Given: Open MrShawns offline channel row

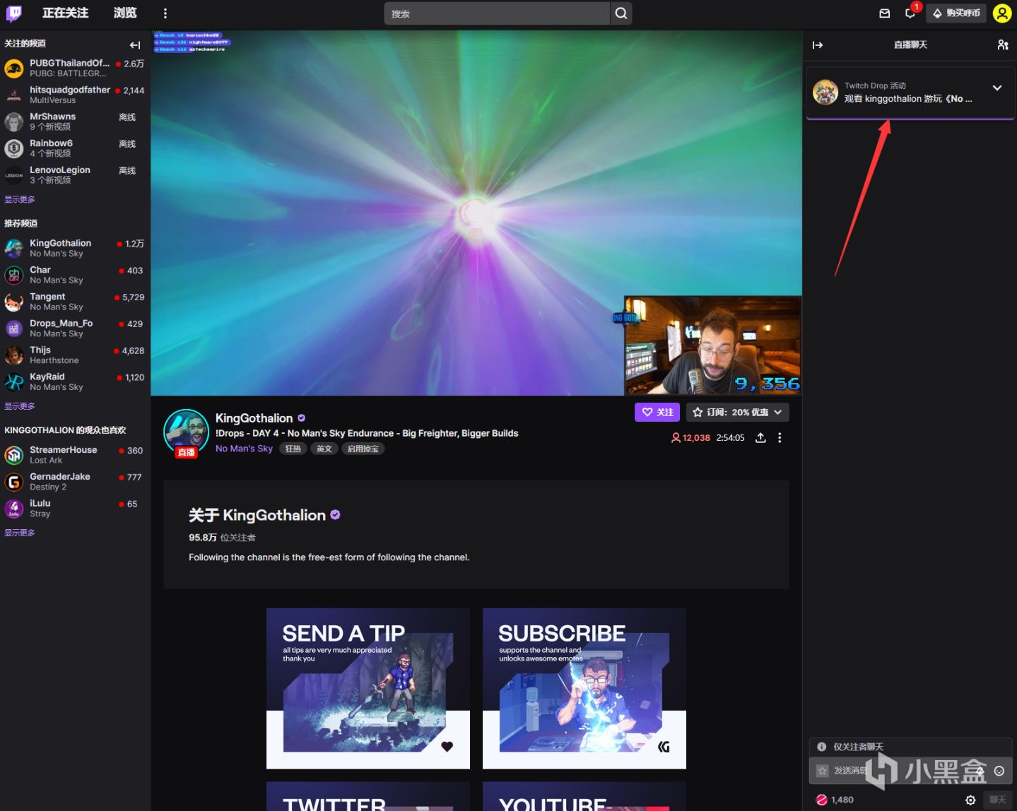Looking at the screenshot, I should tap(75, 122).
